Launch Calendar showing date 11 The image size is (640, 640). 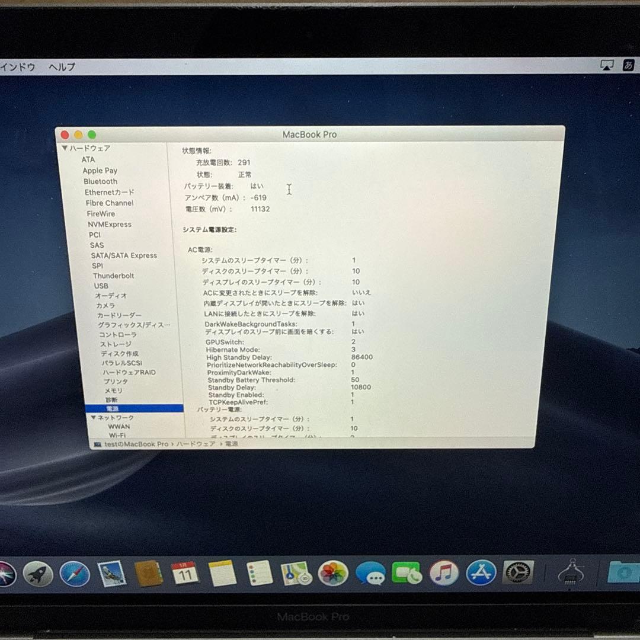point(184,574)
